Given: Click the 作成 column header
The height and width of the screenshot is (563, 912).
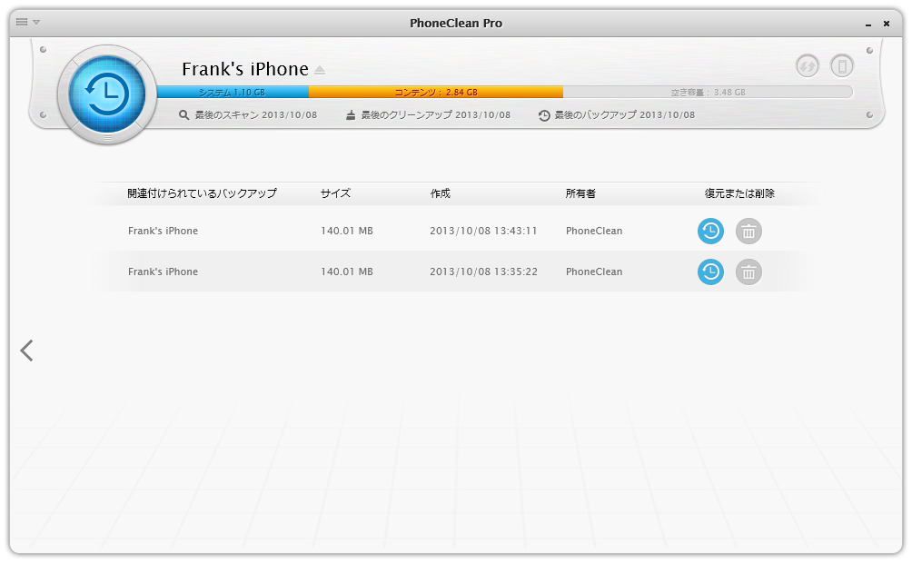Looking at the screenshot, I should pyautogui.click(x=441, y=193).
